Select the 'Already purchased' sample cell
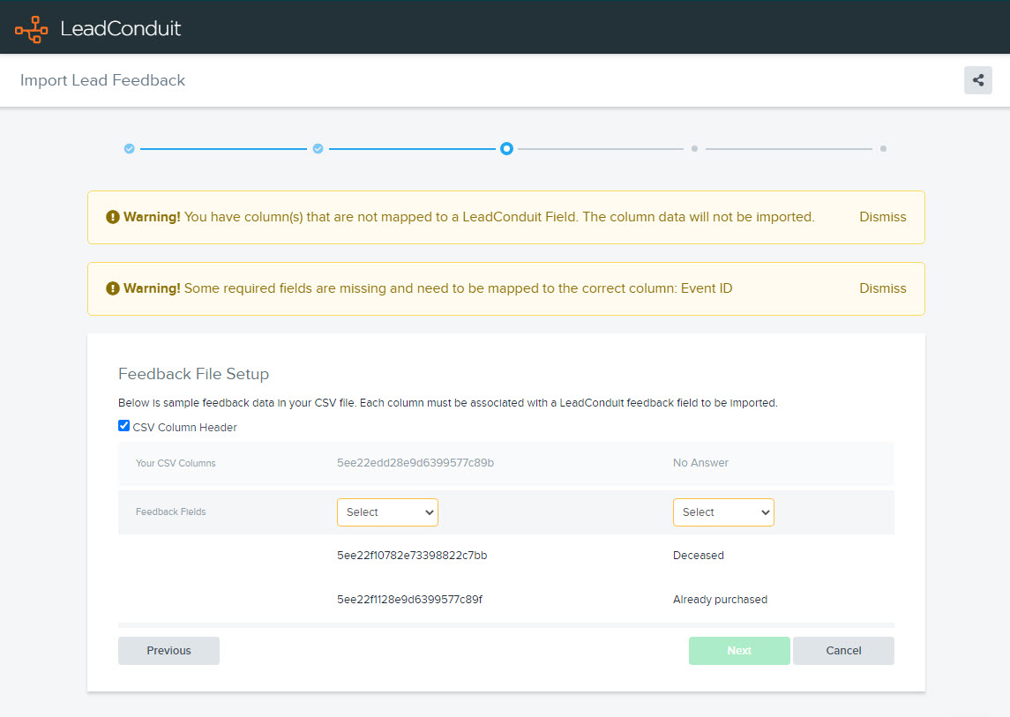The width and height of the screenshot is (1010, 717). click(720, 600)
